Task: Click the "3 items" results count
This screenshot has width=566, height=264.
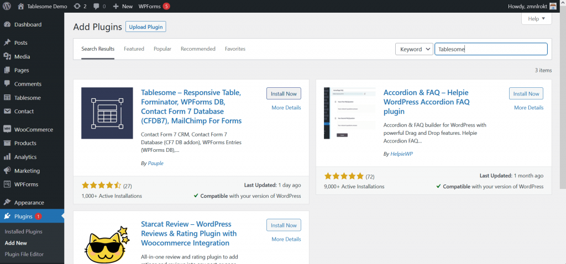Action: (543, 70)
